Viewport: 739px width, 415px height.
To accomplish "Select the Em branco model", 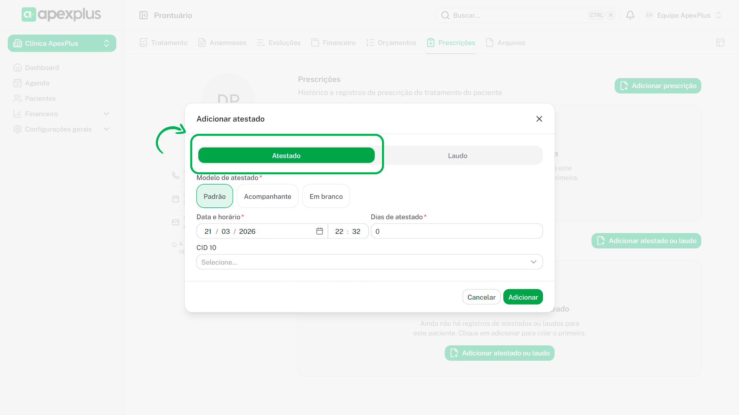I will pyautogui.click(x=326, y=196).
